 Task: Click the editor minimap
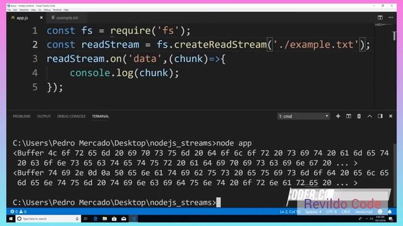[383, 25]
